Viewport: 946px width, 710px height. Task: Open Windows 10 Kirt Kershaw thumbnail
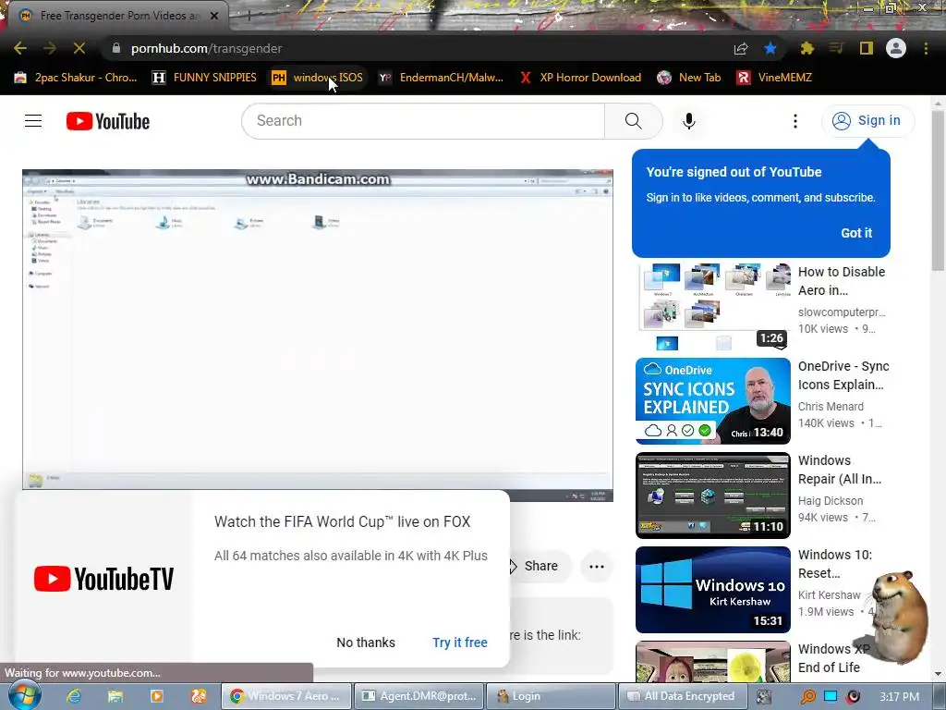click(x=713, y=589)
